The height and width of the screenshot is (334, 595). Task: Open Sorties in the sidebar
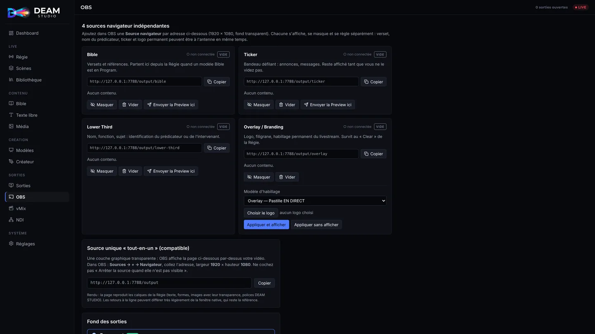37,186
